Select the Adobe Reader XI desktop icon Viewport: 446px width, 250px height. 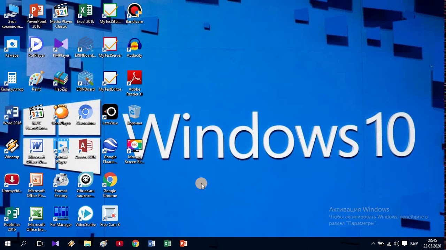[134, 84]
